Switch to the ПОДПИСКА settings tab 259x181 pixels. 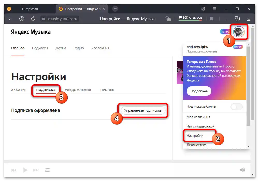click(46, 90)
